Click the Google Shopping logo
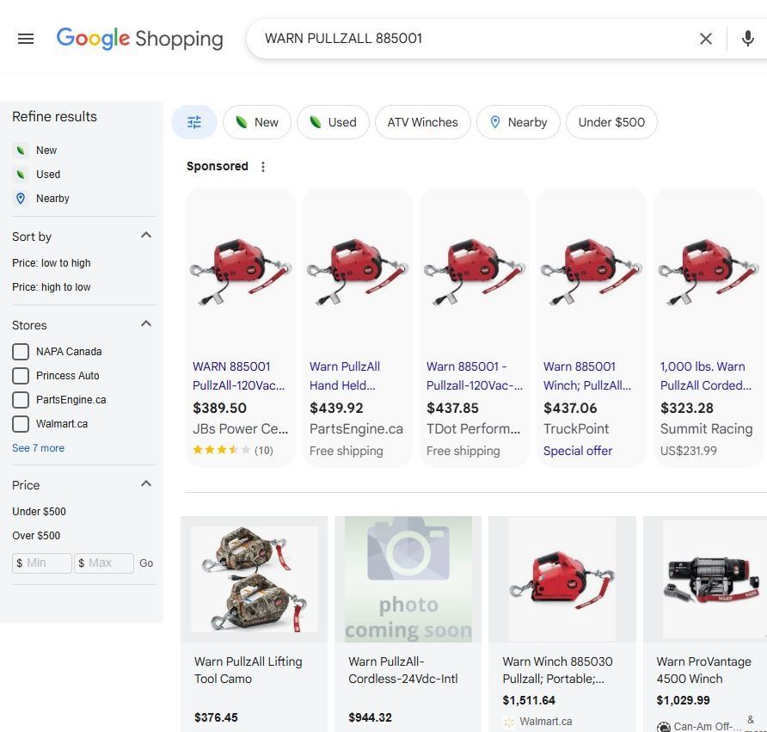The width and height of the screenshot is (767, 732). tap(140, 39)
